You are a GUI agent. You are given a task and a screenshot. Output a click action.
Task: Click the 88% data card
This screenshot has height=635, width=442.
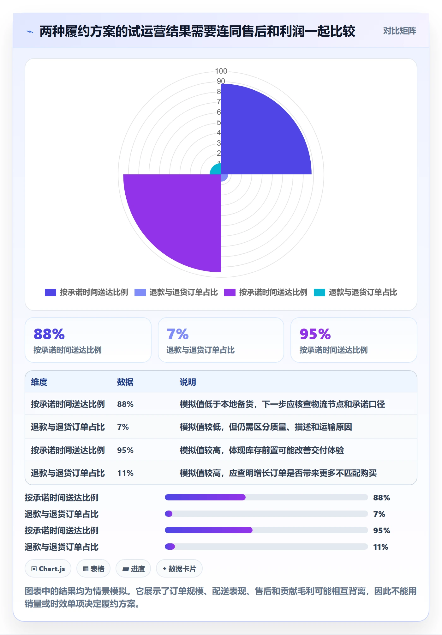tap(88, 340)
